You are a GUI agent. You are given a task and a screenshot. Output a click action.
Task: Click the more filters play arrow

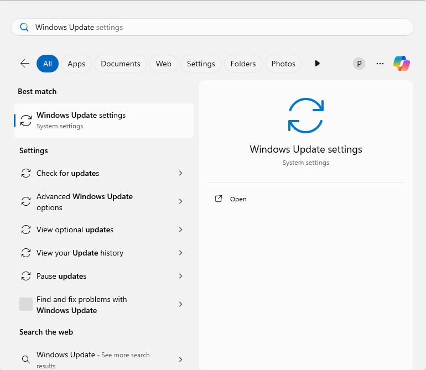pyautogui.click(x=317, y=64)
